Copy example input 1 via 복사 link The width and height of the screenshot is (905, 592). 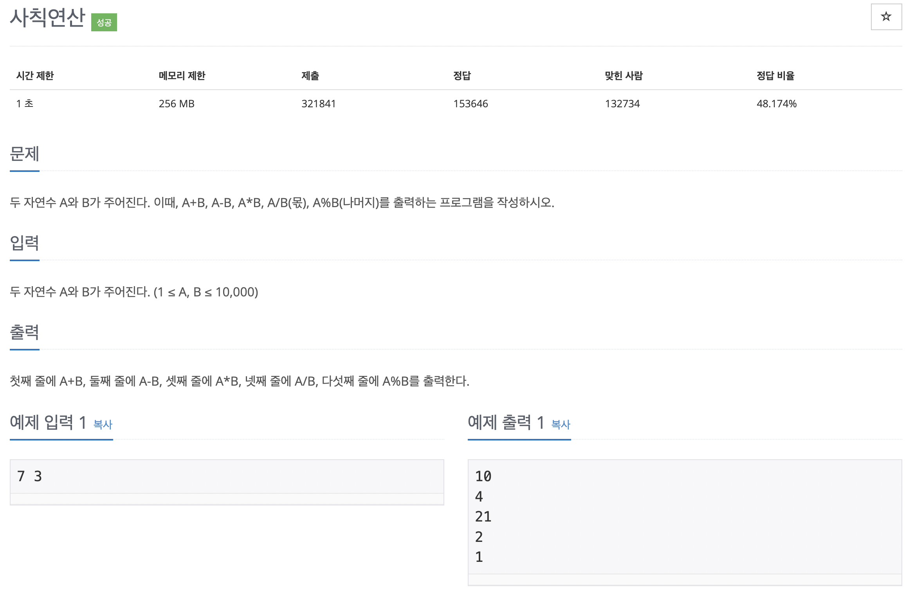103,424
